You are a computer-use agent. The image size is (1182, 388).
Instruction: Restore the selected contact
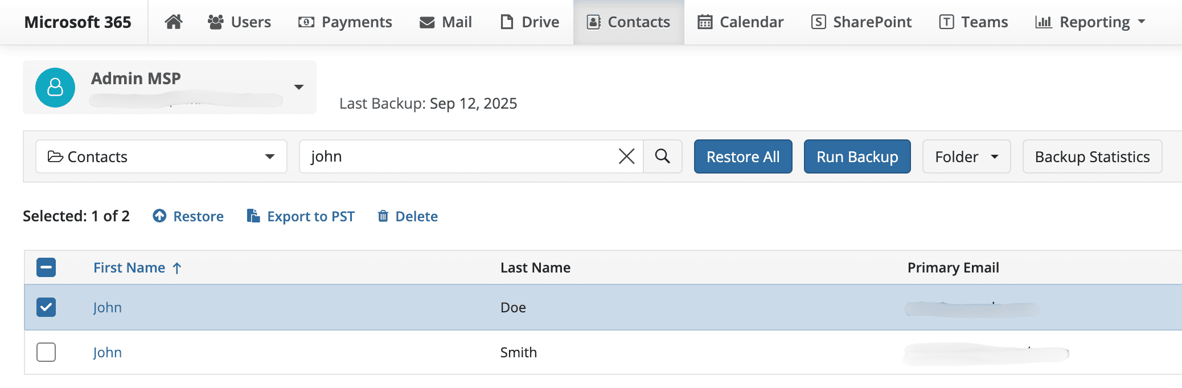188,216
